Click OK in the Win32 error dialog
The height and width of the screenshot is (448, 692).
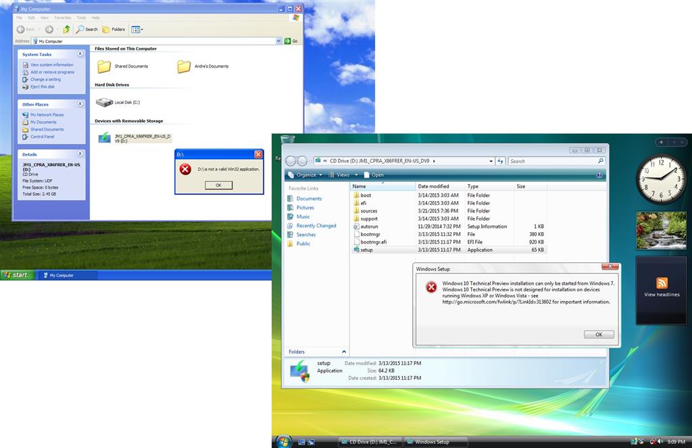point(218,186)
